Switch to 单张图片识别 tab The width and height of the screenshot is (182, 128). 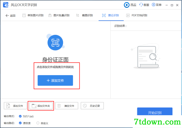pyautogui.click(x=33, y=15)
